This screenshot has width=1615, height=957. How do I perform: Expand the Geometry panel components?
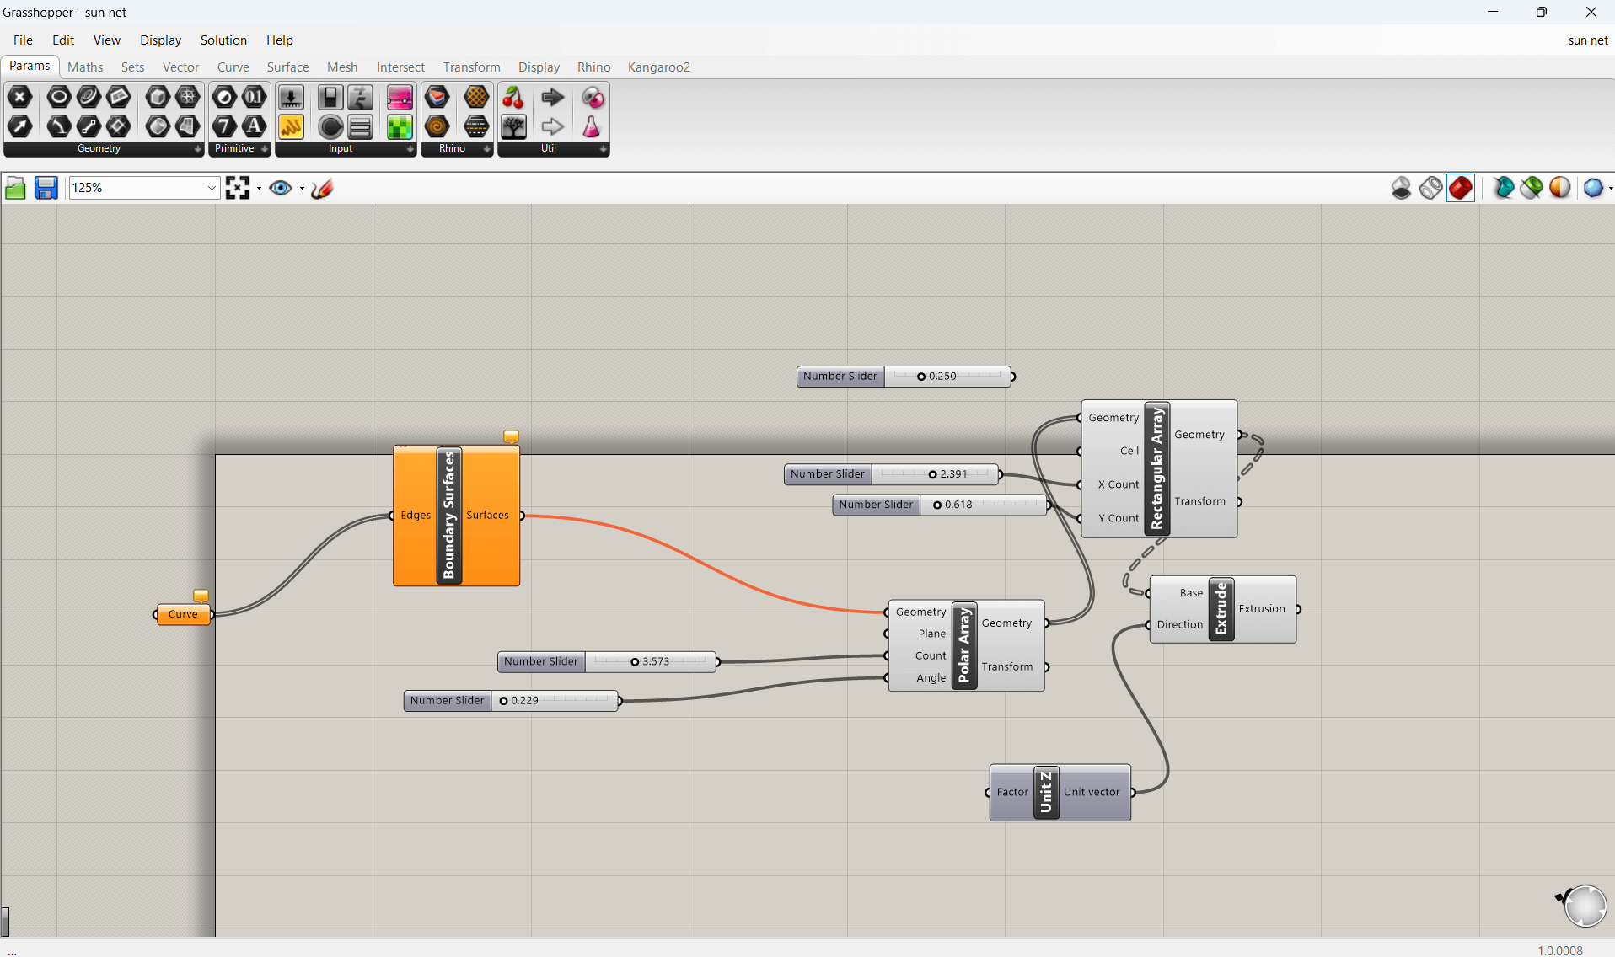point(197,149)
